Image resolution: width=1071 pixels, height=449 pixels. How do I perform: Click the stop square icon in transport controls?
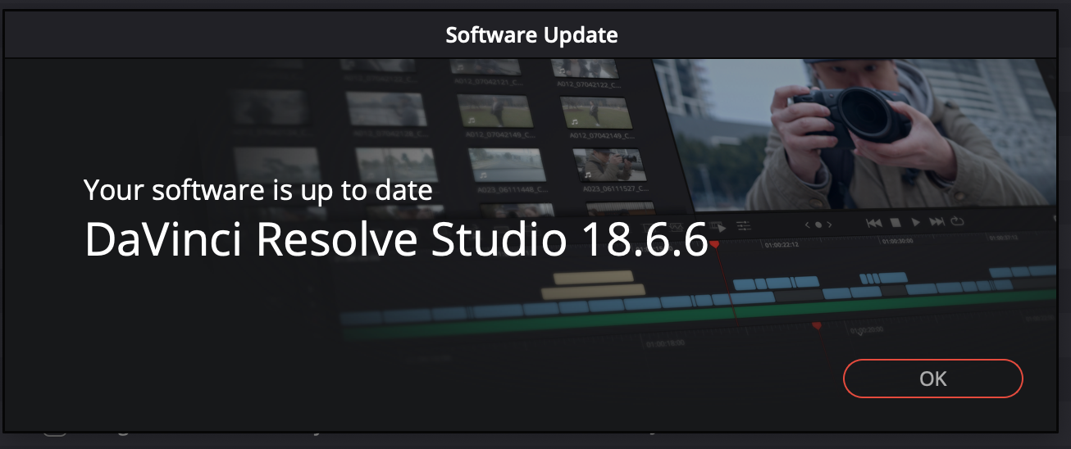(896, 222)
